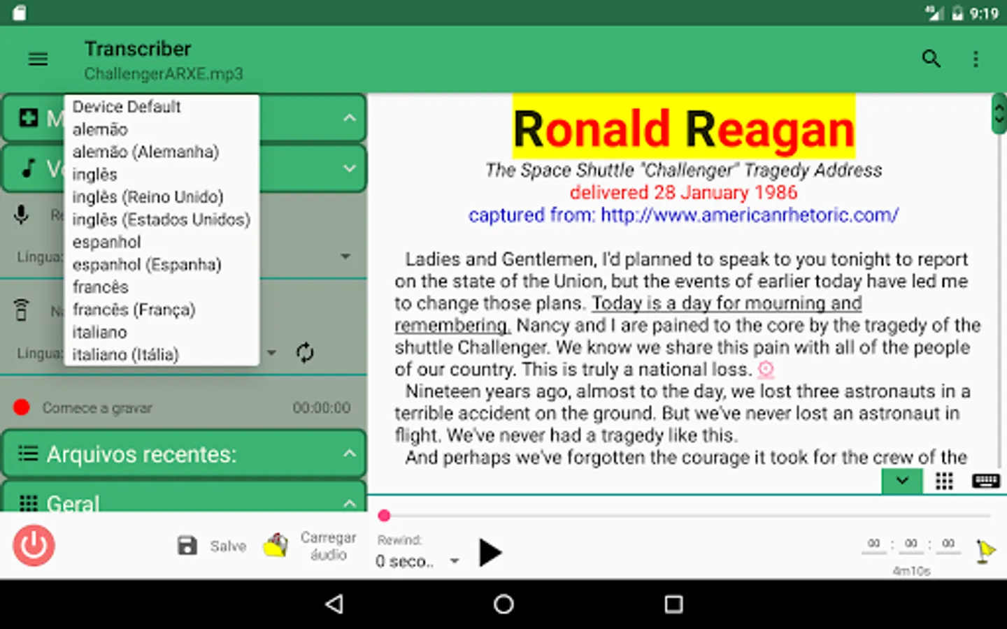This screenshot has height=629, width=1007.
Task: Open the hamburger navigation menu
Action: click(x=38, y=59)
